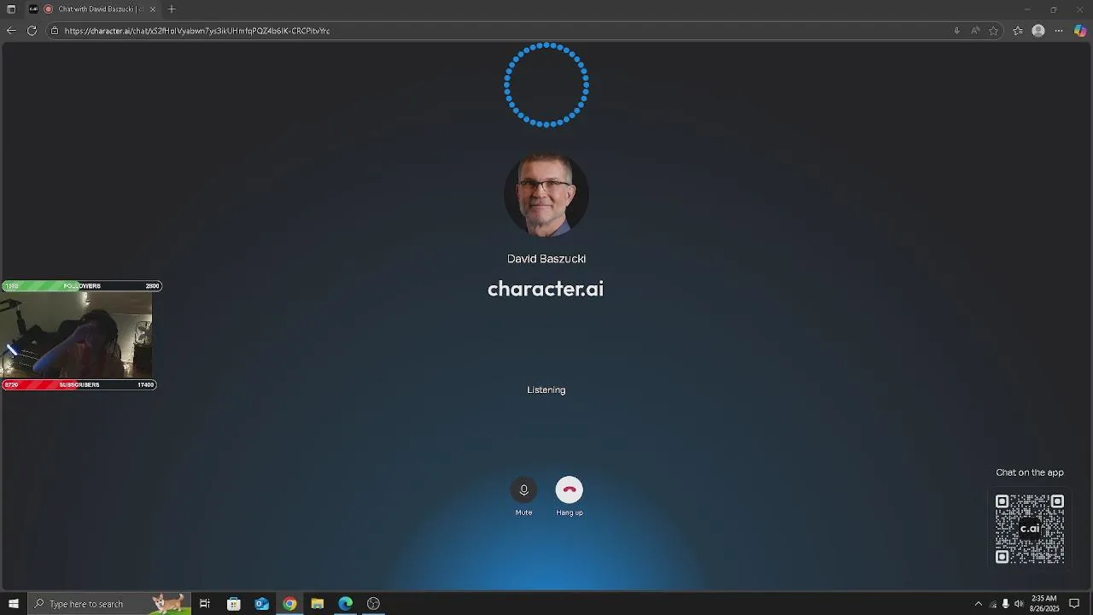Click the taskbar search box
Viewport: 1093px width, 615px height.
pos(109,604)
